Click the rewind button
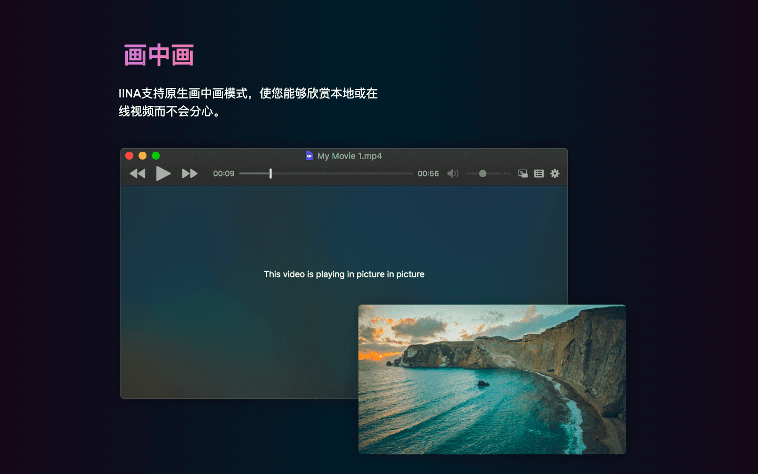The image size is (758, 474). [137, 173]
